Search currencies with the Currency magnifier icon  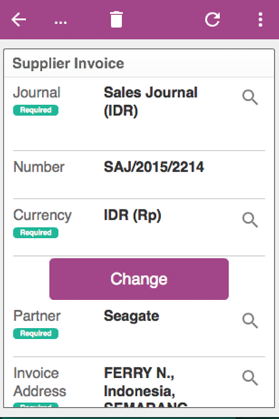250,220
